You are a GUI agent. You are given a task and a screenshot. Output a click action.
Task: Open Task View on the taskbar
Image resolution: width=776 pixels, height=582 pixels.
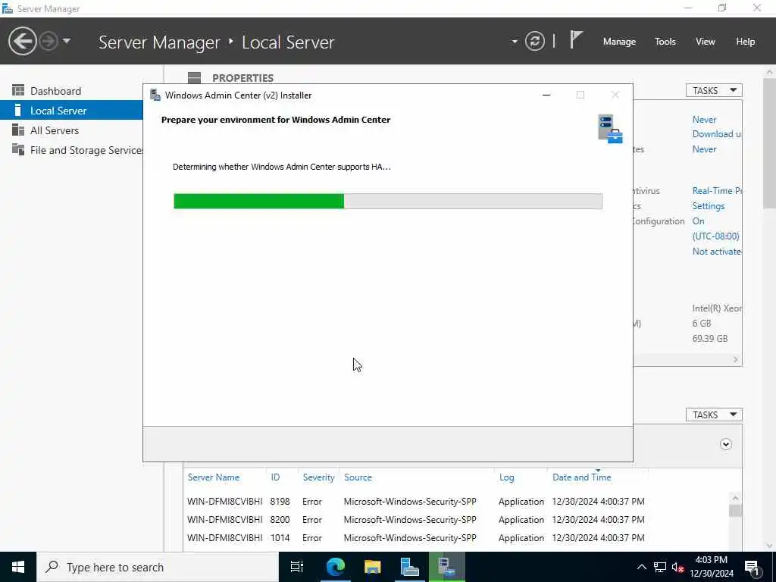pyautogui.click(x=297, y=567)
